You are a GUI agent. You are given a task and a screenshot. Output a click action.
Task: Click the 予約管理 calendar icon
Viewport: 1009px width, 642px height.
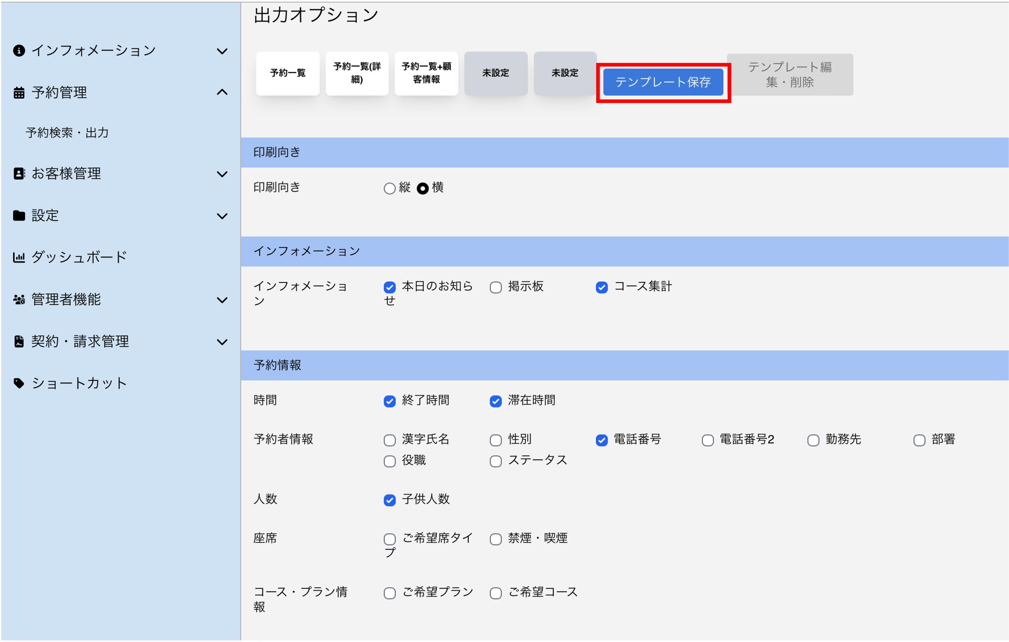pyautogui.click(x=19, y=93)
